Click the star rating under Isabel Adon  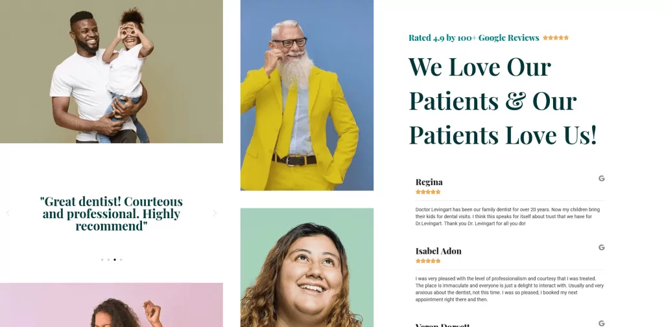428,261
